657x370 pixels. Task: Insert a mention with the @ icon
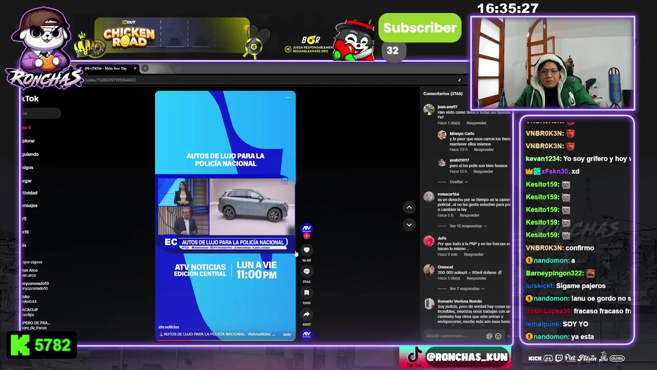(x=489, y=336)
